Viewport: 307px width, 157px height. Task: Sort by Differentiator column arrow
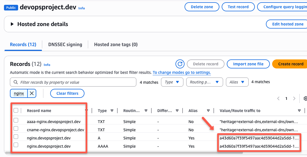click(x=177, y=111)
